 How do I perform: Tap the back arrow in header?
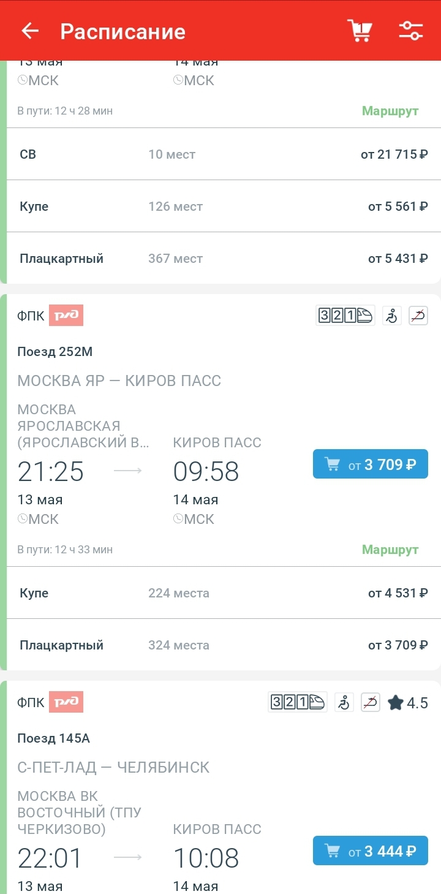click(x=30, y=31)
